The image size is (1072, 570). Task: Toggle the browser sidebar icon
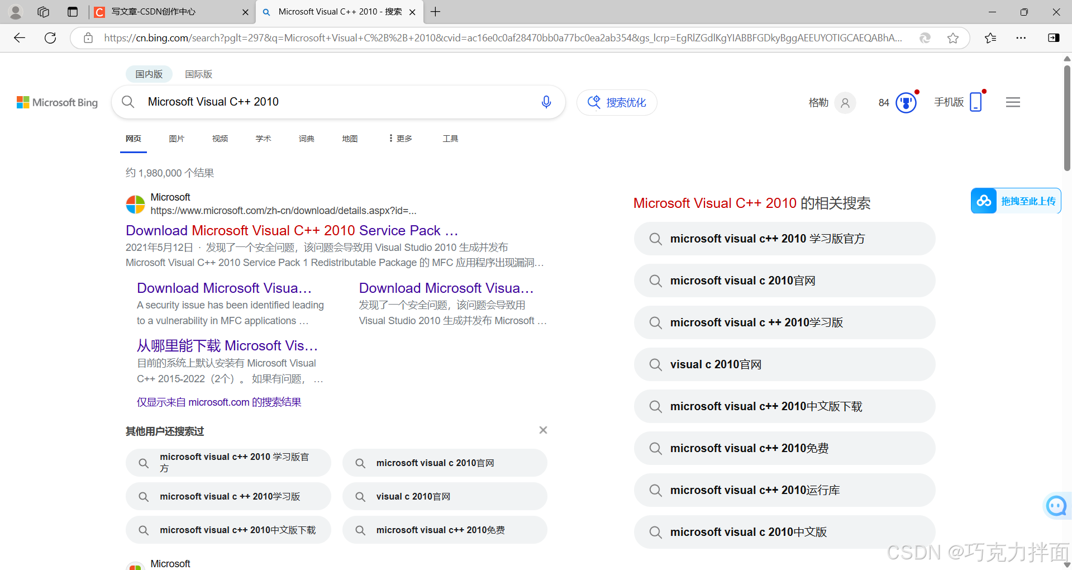click(1054, 38)
